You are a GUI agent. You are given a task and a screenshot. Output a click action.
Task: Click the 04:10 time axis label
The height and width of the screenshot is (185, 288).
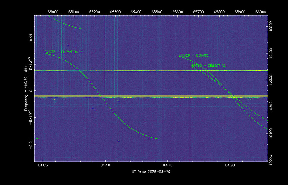coord(105,165)
